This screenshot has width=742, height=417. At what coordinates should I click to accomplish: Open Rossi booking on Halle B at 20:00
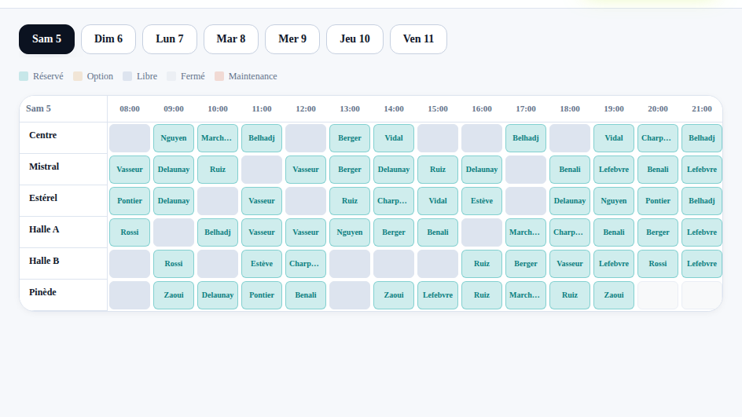(x=658, y=264)
